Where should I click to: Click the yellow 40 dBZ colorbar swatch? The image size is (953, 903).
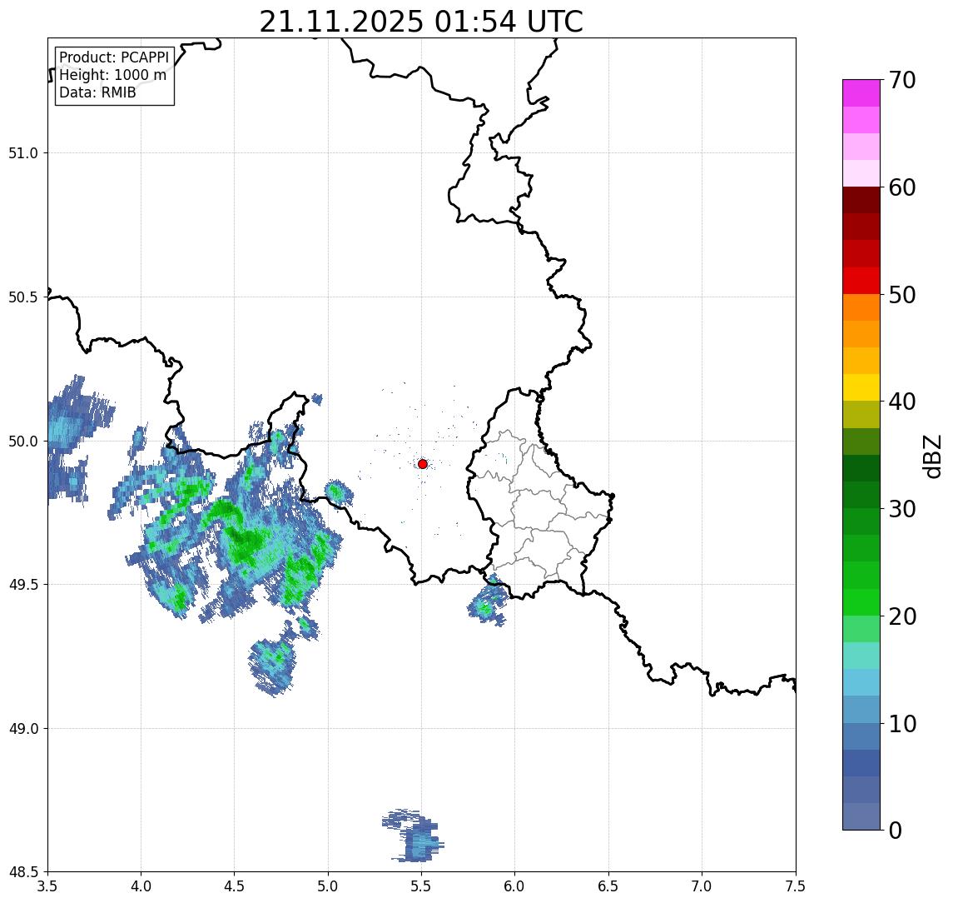[861, 387]
